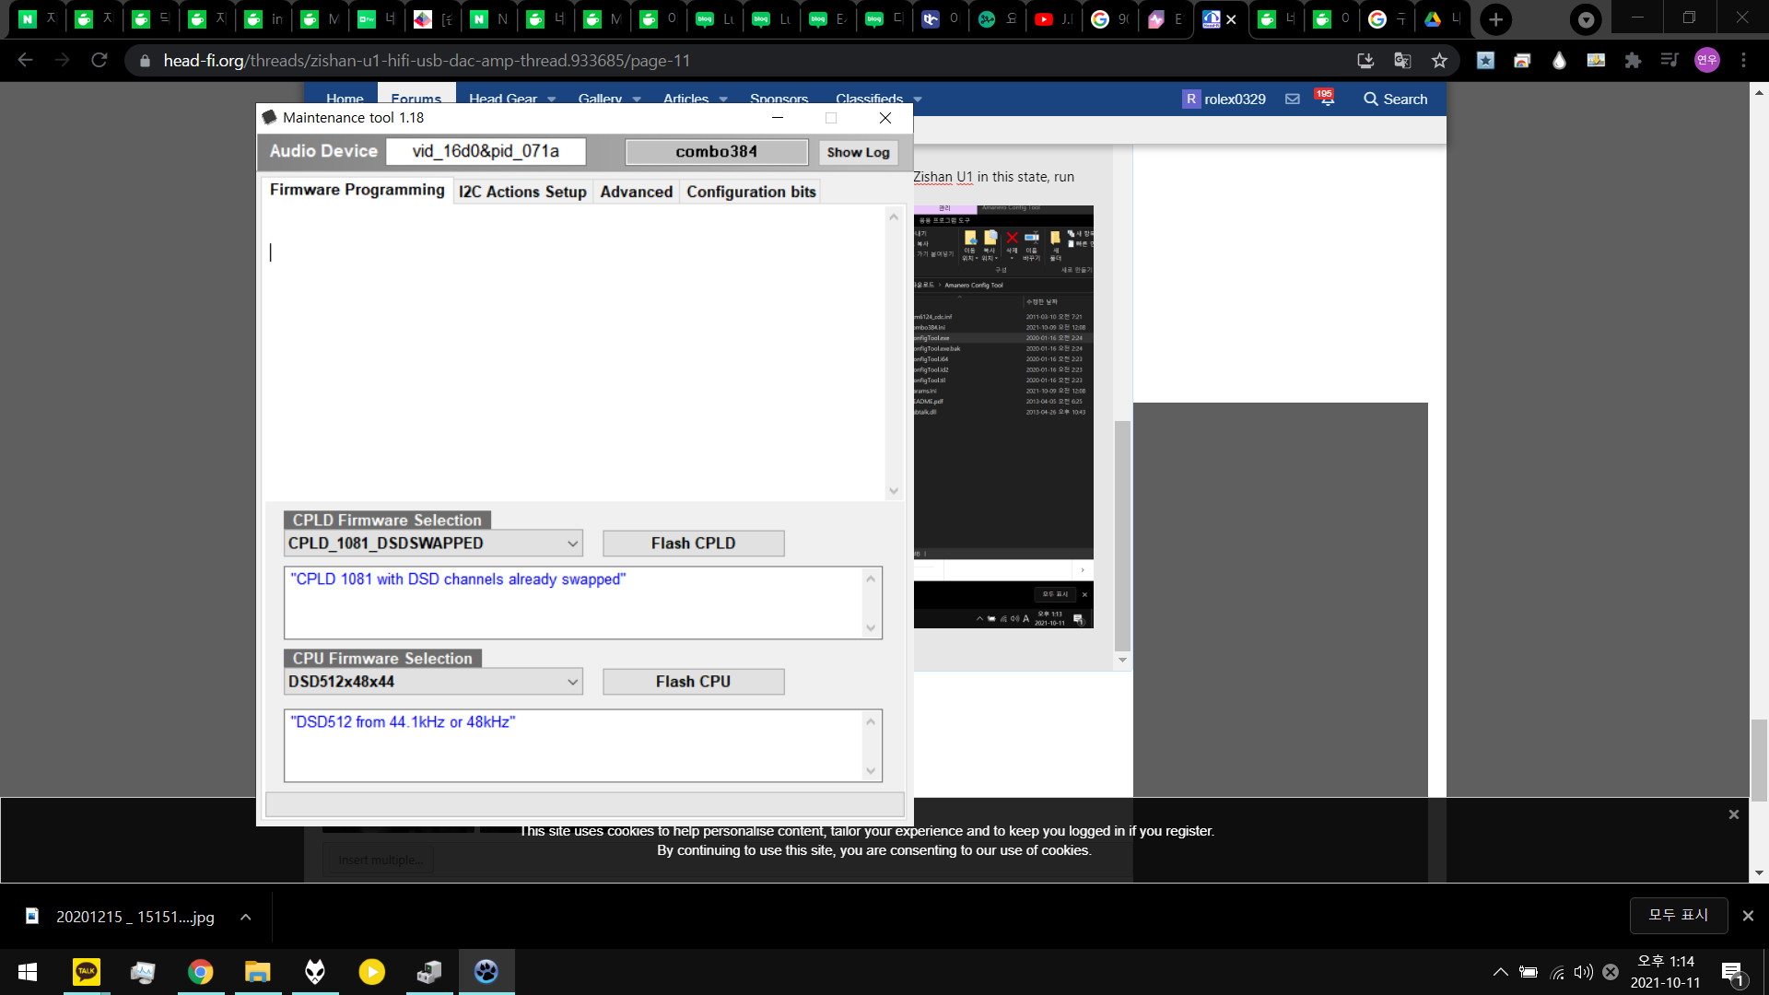Viewport: 1769px width, 995px height.
Task: Open the head-fi inbox envelope icon
Action: point(1293,99)
